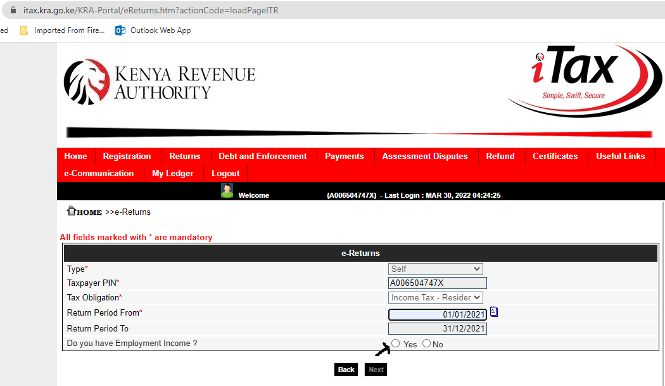Open the Tax Obligation dropdown
The height and width of the screenshot is (386, 665).
(435, 297)
